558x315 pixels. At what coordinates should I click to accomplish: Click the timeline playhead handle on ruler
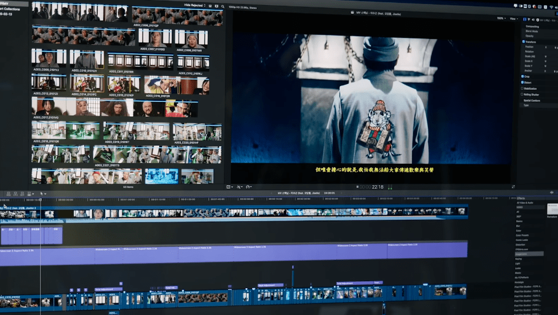click(x=41, y=200)
